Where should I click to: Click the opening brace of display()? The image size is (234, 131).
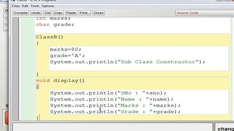pyautogui.click(x=38, y=87)
